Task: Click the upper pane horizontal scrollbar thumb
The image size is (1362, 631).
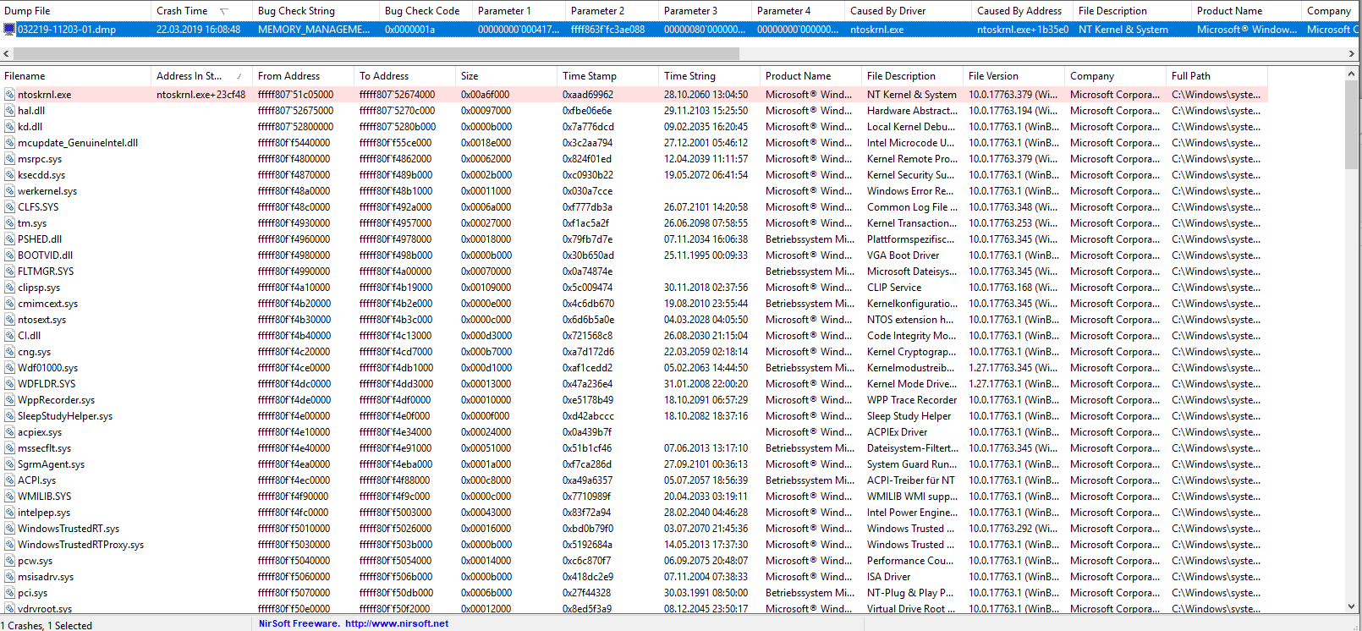Action: 376,53
